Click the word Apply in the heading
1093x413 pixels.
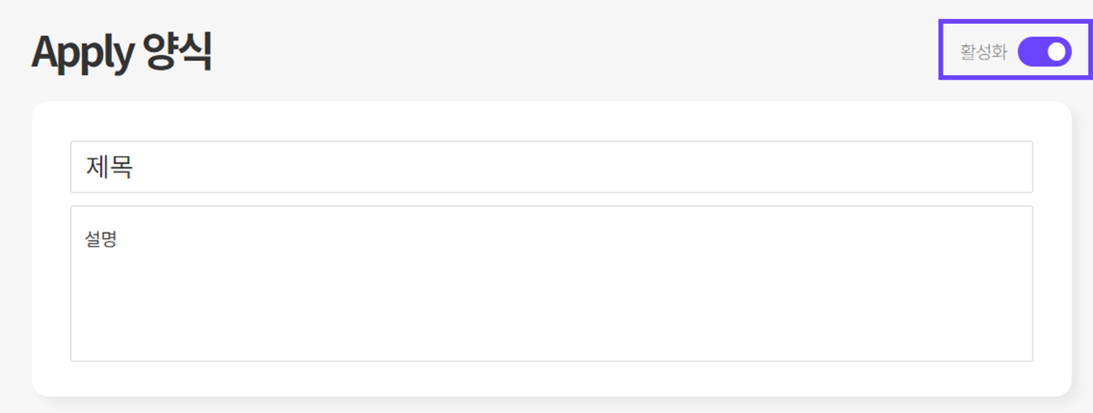(82, 54)
